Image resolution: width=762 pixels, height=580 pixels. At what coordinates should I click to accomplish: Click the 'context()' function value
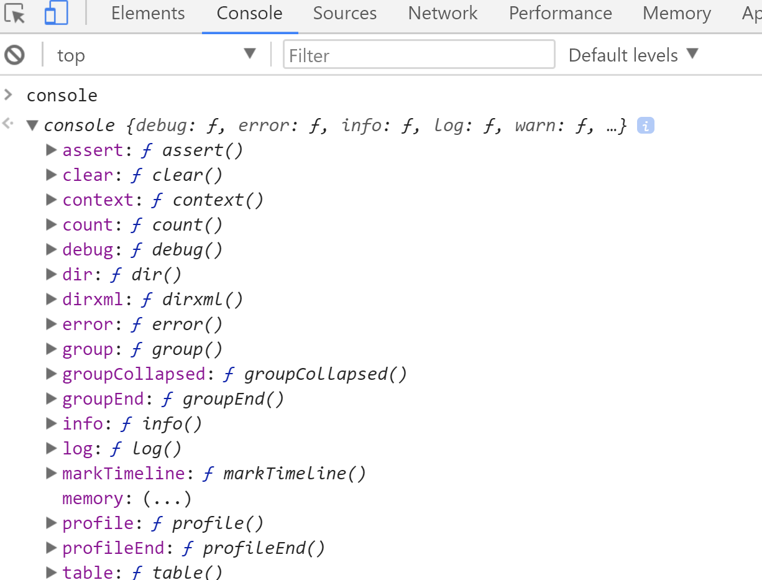tap(218, 200)
